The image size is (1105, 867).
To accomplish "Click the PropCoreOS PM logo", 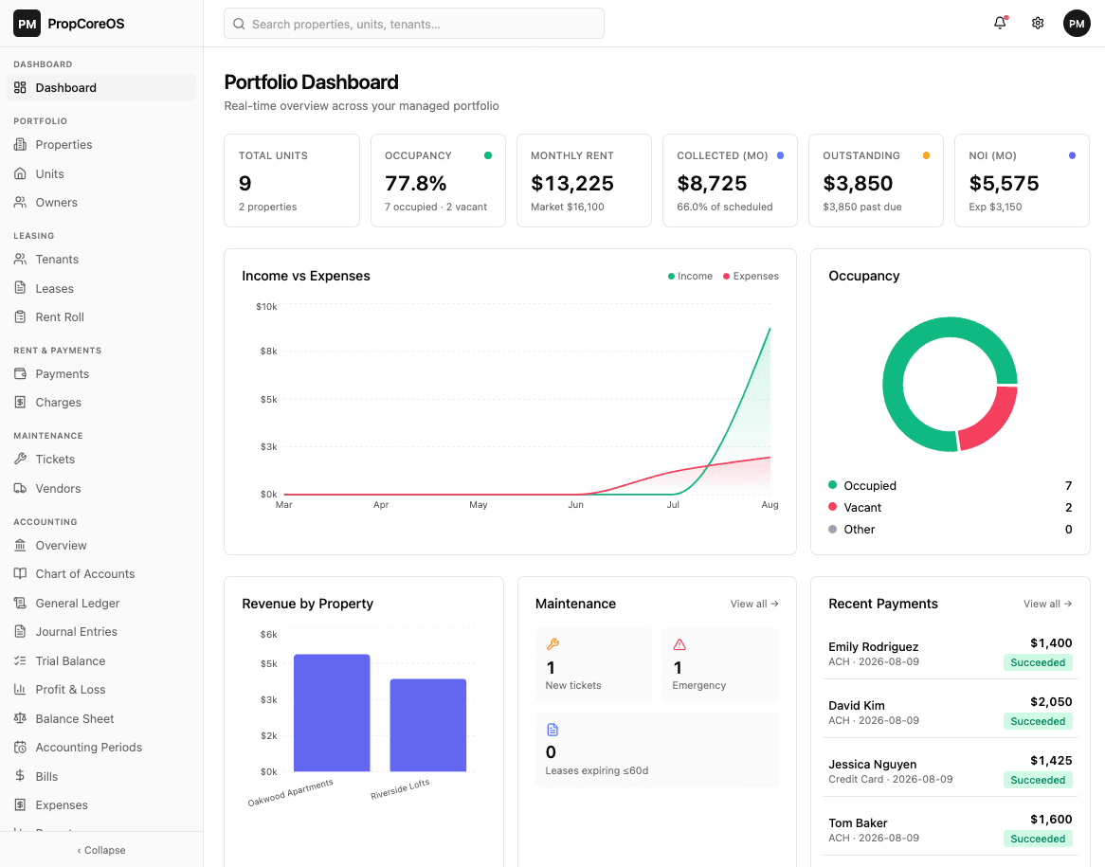I will point(27,24).
